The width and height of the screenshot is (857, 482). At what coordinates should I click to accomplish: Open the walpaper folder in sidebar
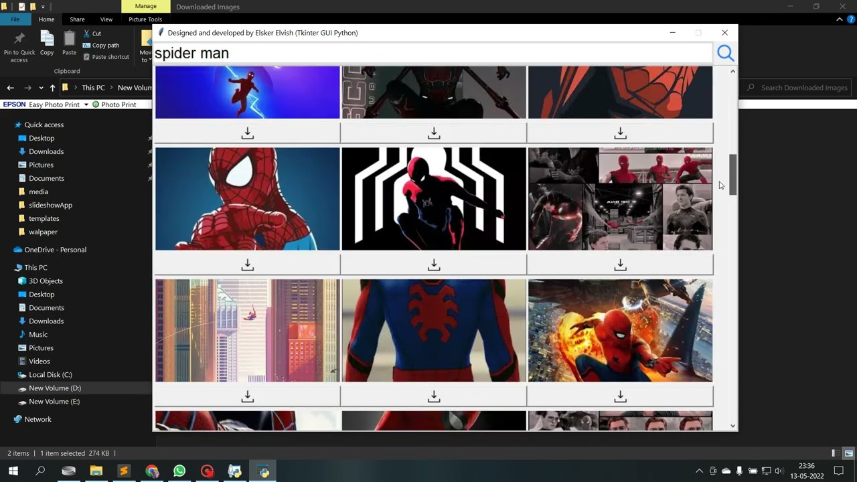43,232
